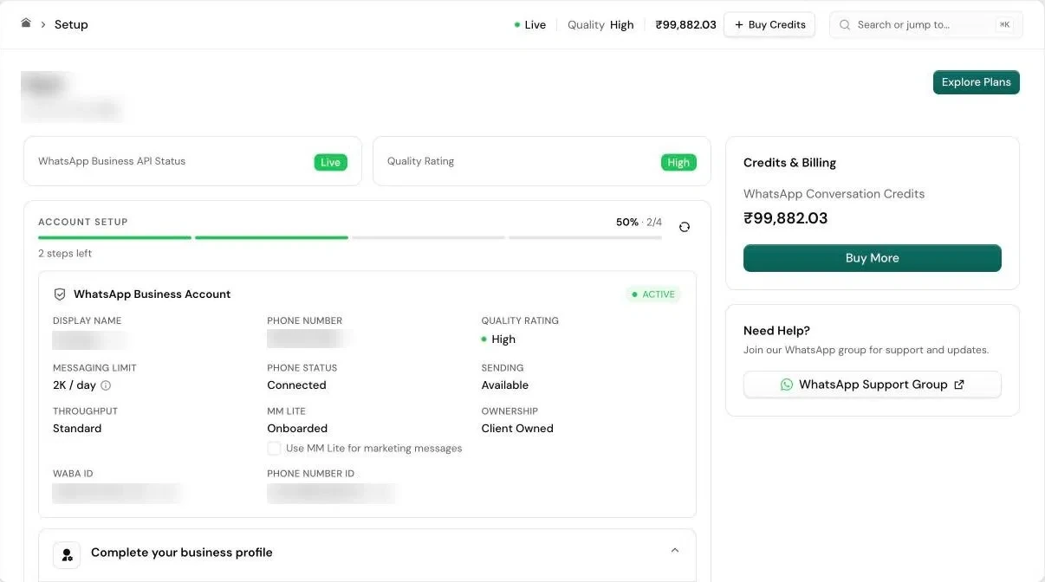Click the last account setup progress segment
The width and height of the screenshot is (1045, 582).
[x=585, y=237]
